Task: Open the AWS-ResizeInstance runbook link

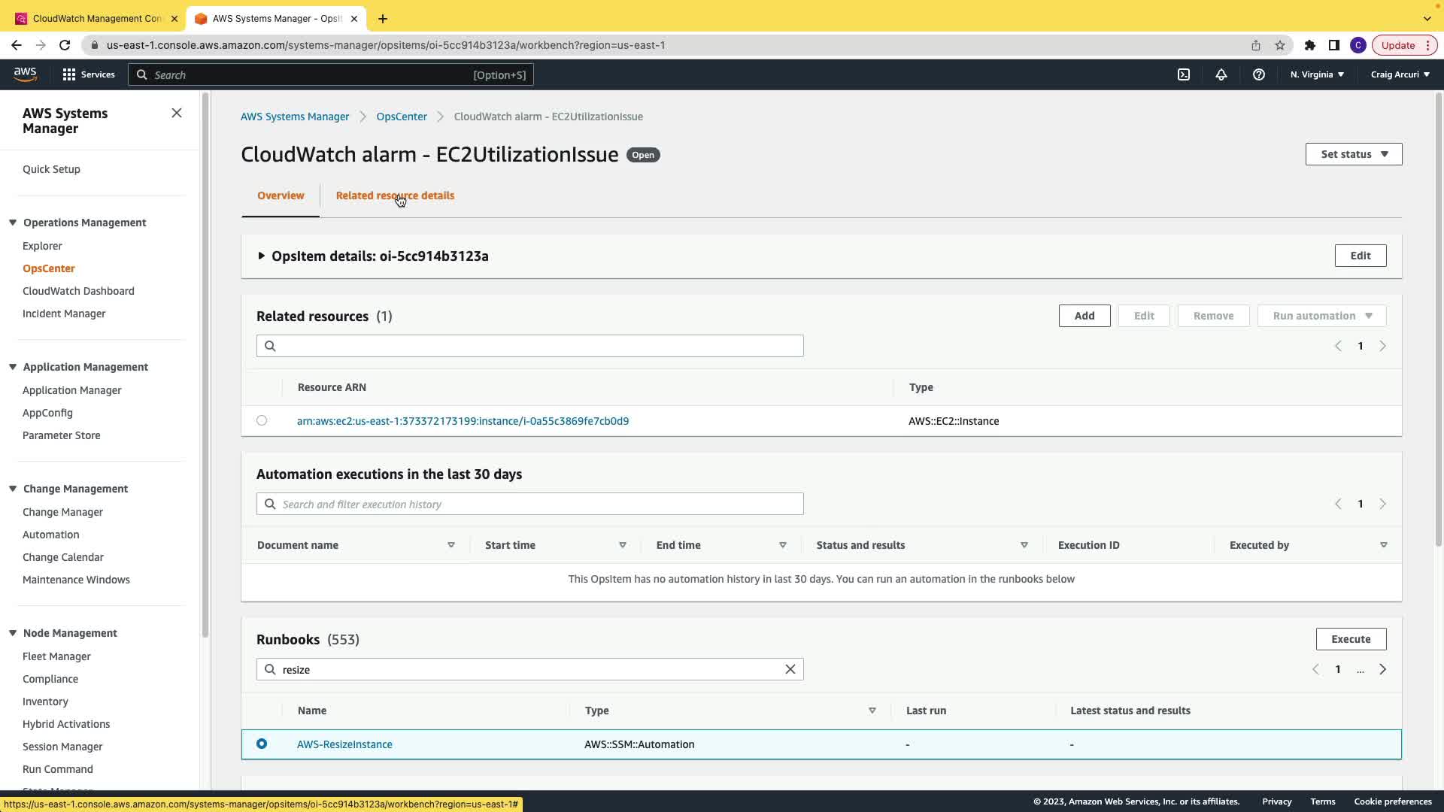Action: tap(344, 744)
